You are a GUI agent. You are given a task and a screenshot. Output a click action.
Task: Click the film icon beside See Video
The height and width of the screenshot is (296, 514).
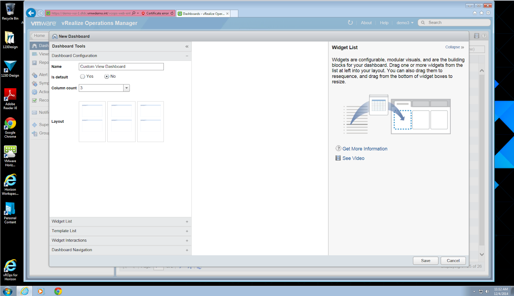(338, 158)
